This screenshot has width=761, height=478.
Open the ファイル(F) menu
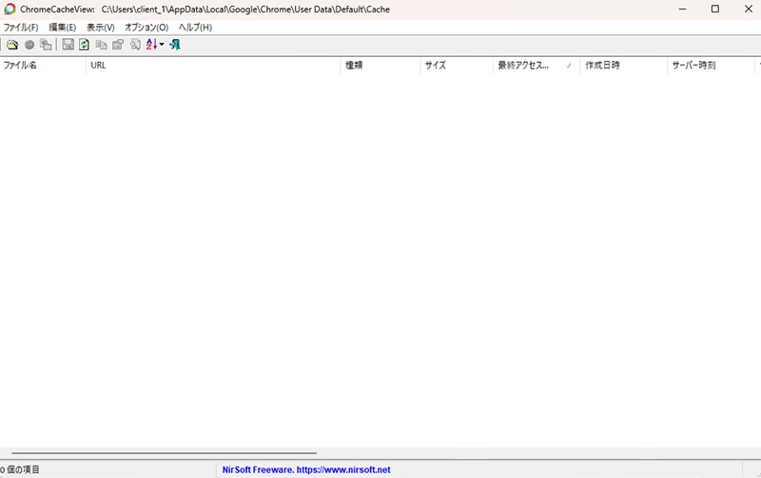click(20, 28)
